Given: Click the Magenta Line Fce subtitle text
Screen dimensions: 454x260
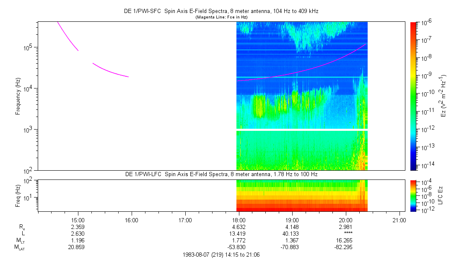Looking at the screenshot, I should (x=222, y=17).
